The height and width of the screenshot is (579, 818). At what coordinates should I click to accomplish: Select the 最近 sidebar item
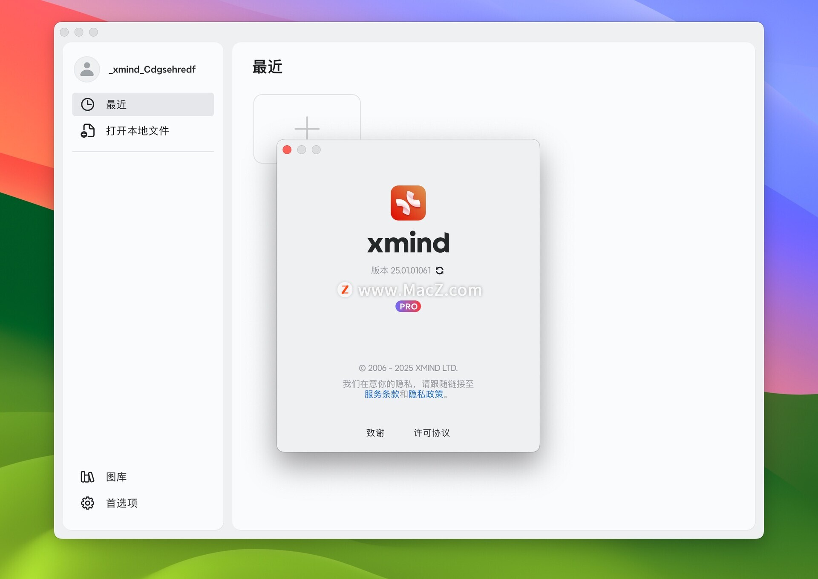tap(143, 104)
